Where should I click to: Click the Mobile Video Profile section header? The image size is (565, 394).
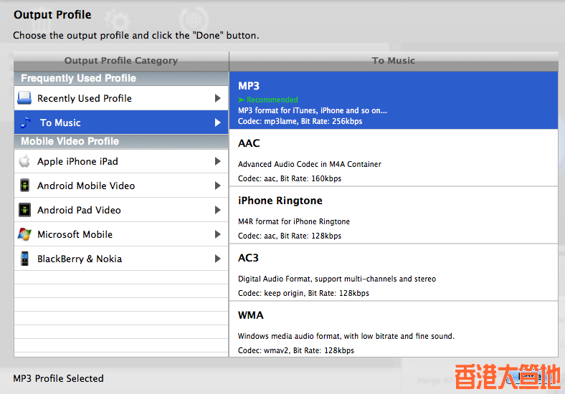tap(121, 141)
